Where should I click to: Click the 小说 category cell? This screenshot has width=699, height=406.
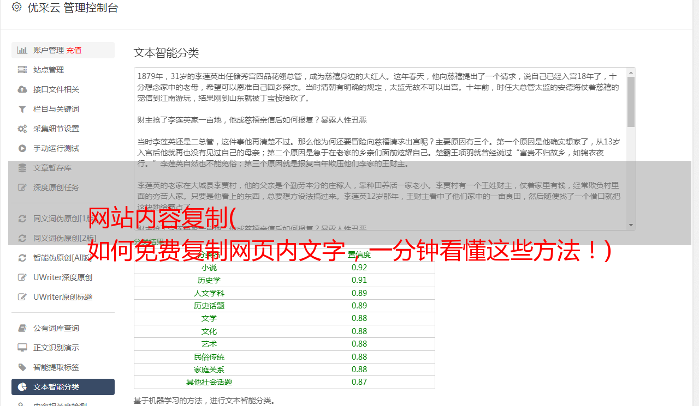point(209,268)
